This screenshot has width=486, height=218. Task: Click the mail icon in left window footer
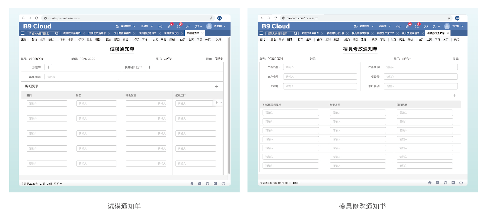pos(199,183)
